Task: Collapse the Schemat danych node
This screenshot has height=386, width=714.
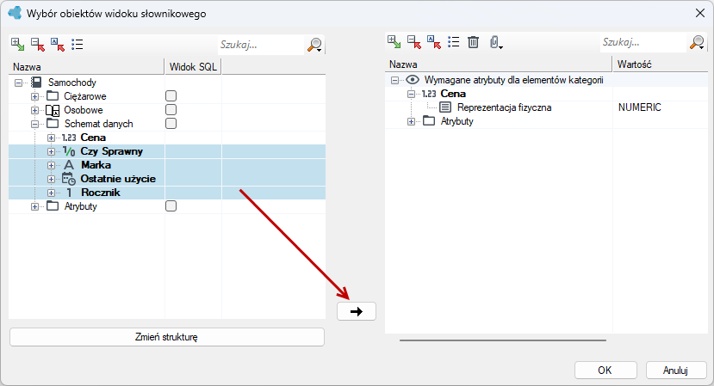Action: click(34, 124)
